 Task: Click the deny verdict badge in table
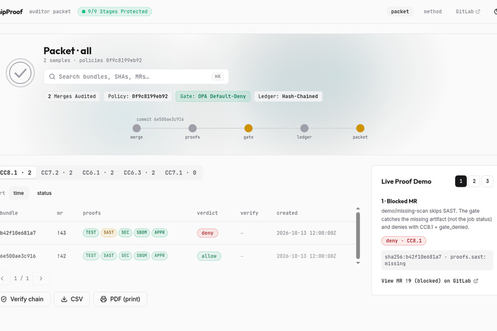tap(208, 233)
